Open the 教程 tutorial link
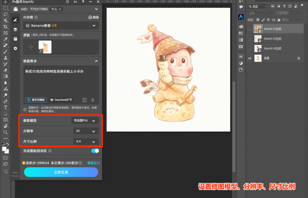 pyautogui.click(x=94, y=17)
